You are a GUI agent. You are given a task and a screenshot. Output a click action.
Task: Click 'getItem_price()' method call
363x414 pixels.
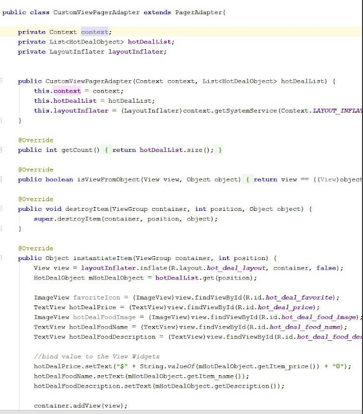pyautogui.click(x=287, y=366)
